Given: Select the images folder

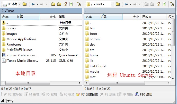Looking at the screenshot, I should (x=41, y=34).
